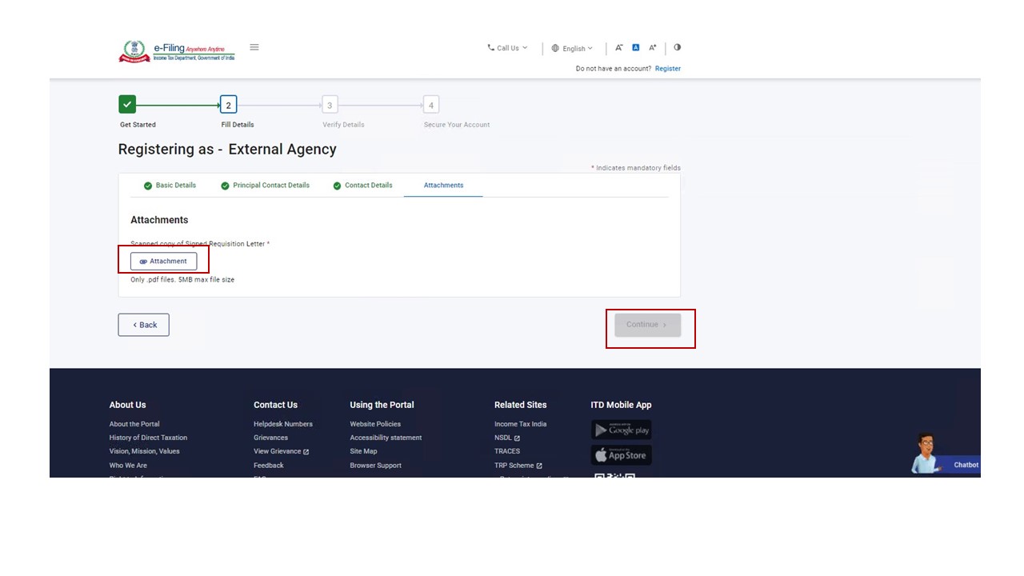Open the English language dropdown

(572, 49)
